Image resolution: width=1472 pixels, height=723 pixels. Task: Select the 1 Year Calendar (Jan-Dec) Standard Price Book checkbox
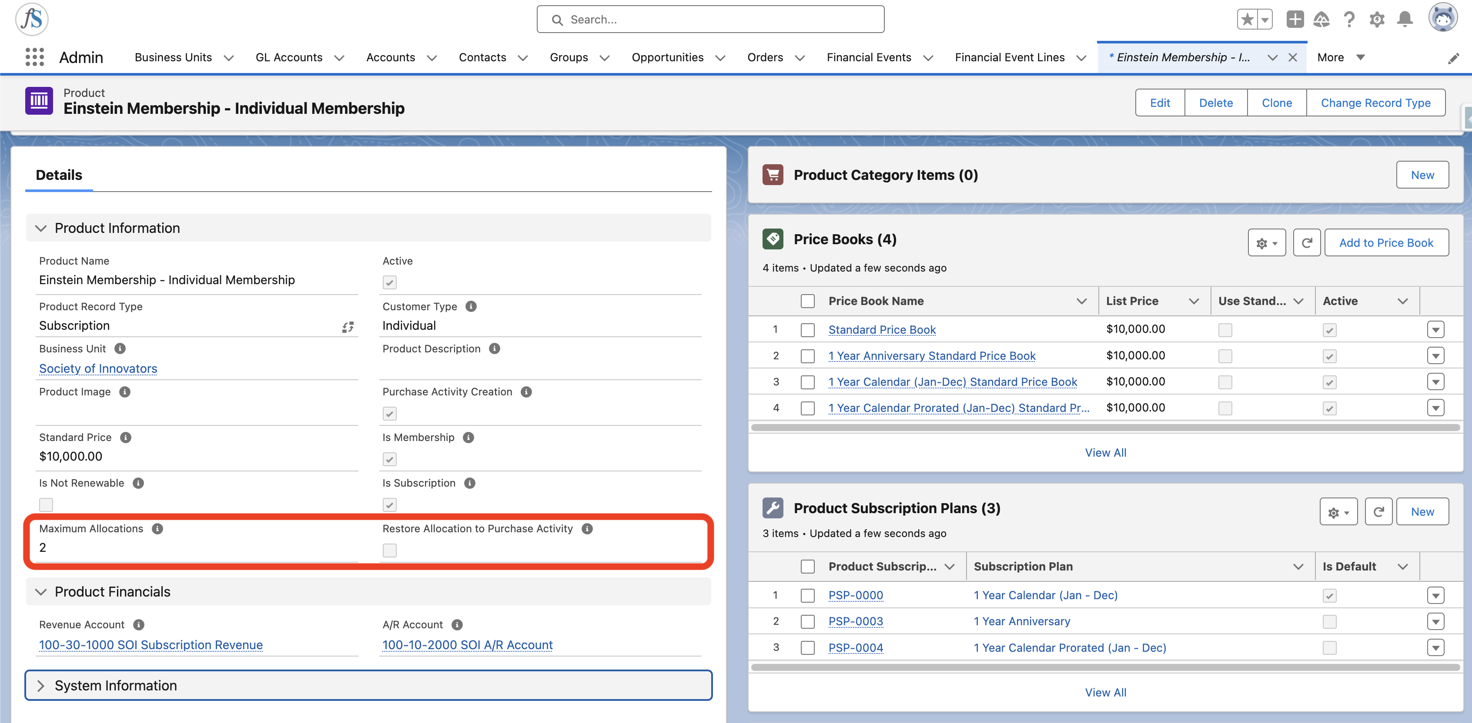click(x=807, y=382)
